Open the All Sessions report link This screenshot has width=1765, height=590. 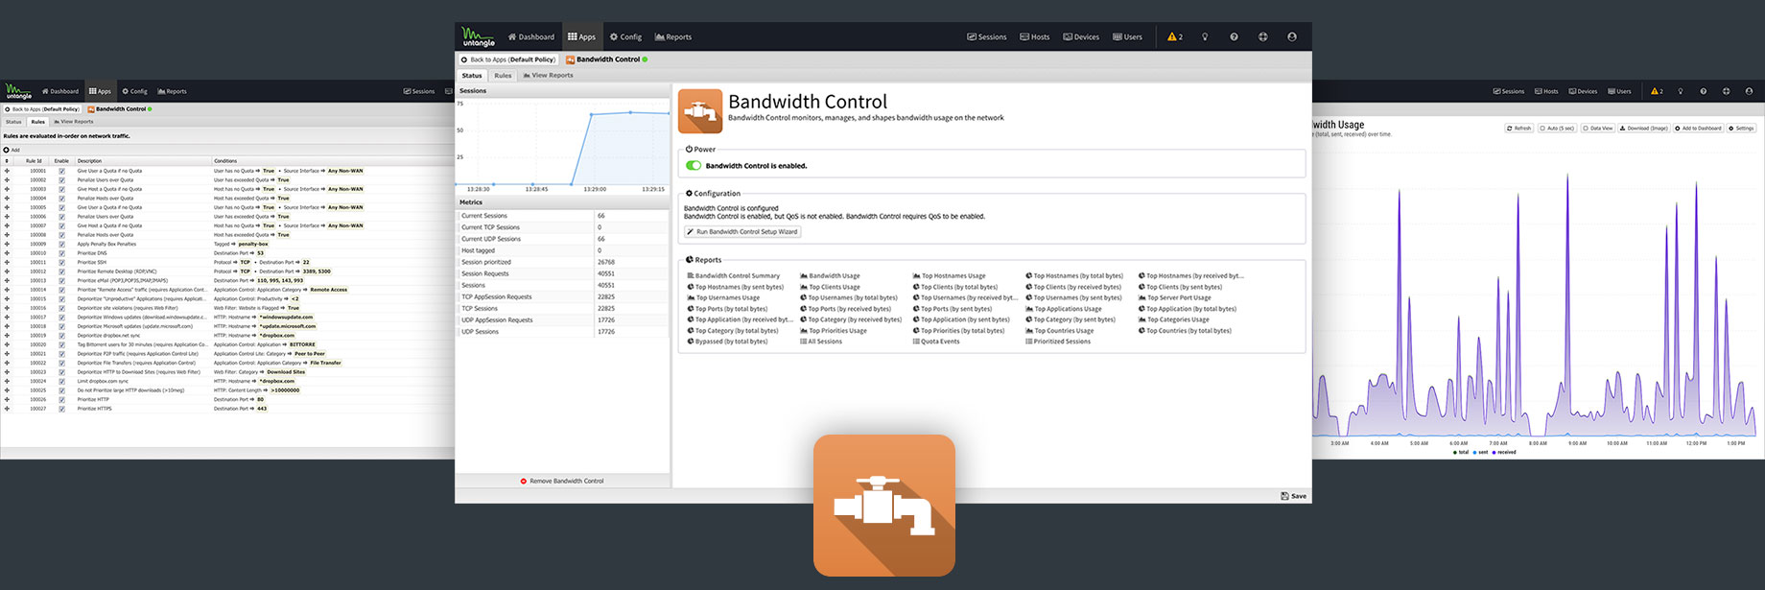(x=820, y=342)
